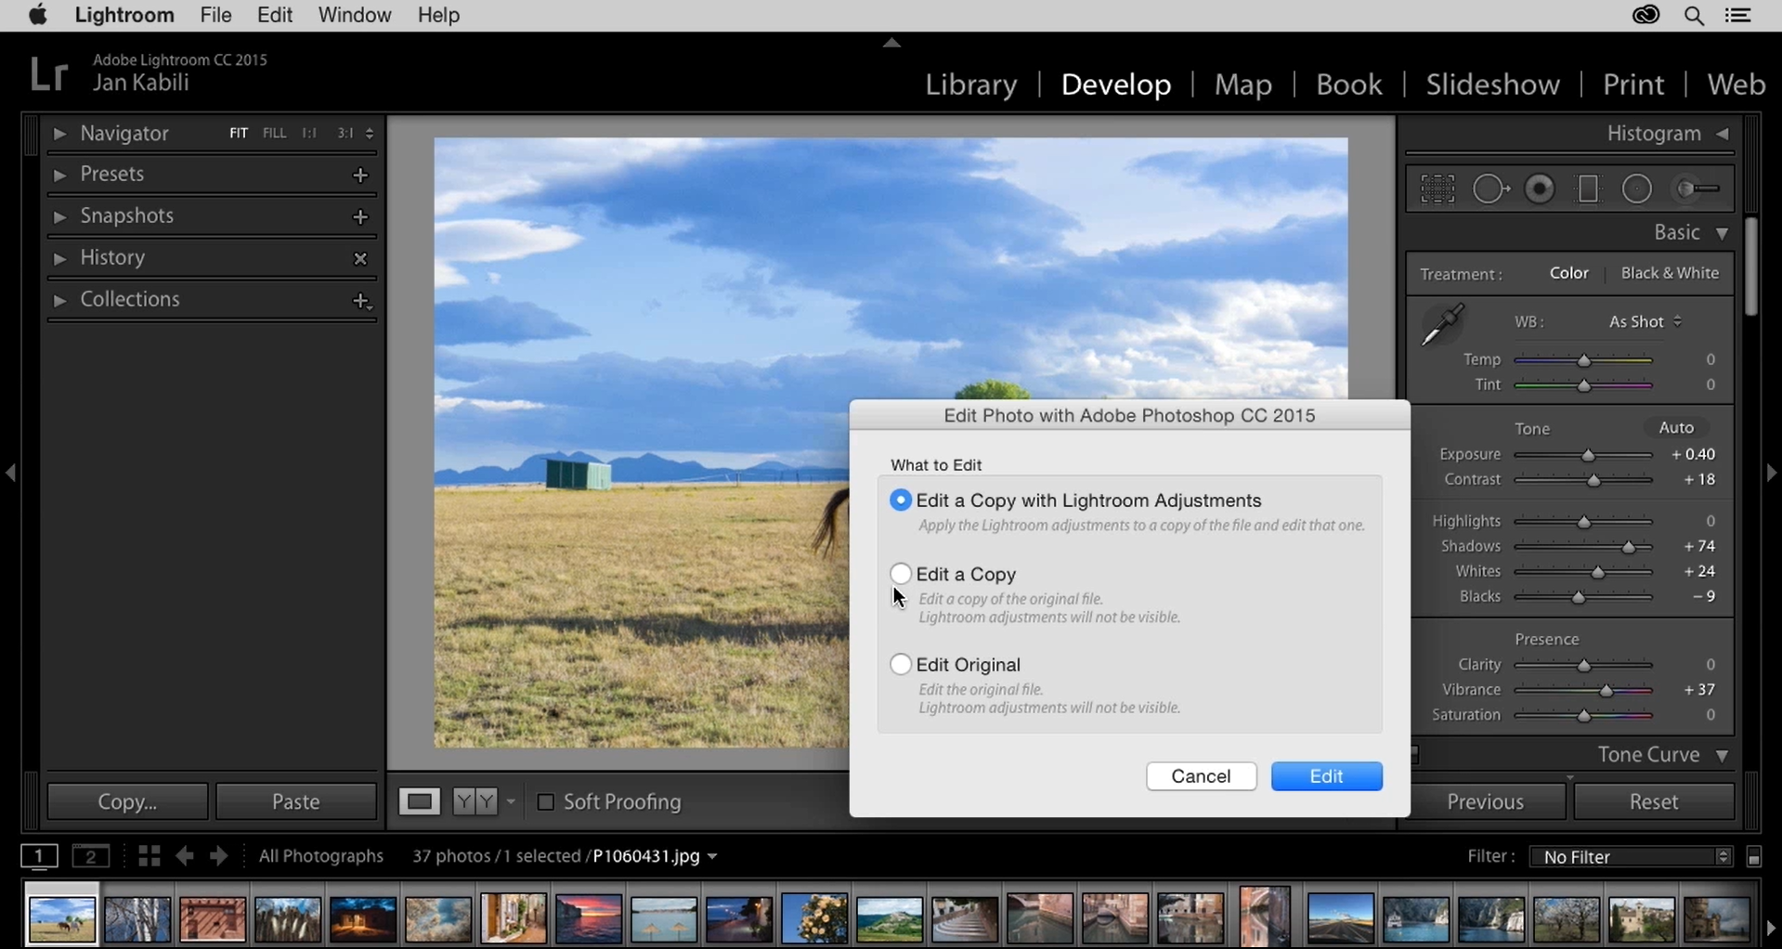Switch to the Print module
This screenshot has width=1782, height=949.
[1633, 84]
